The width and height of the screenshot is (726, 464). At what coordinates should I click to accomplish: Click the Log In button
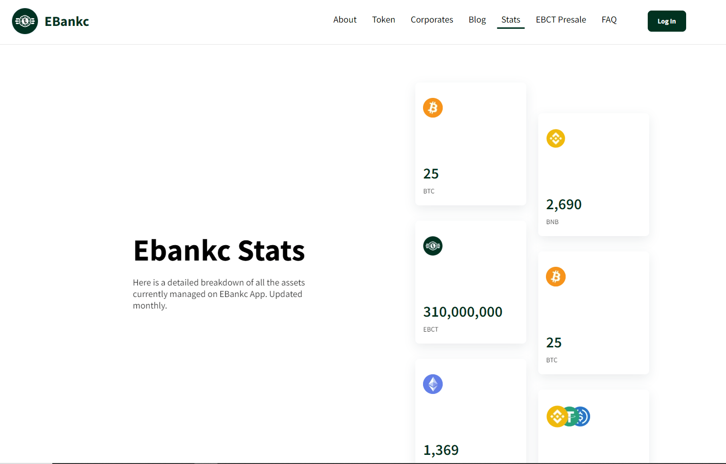tap(666, 21)
